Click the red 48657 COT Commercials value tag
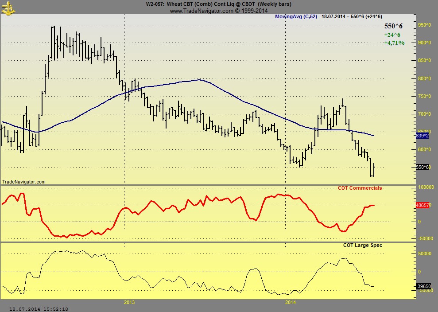This screenshot has width=438, height=312. pyautogui.click(x=423, y=205)
